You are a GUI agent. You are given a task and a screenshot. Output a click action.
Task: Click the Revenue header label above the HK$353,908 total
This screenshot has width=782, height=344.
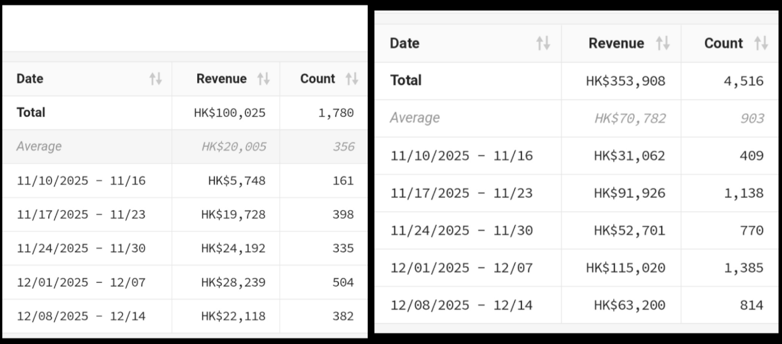point(616,44)
